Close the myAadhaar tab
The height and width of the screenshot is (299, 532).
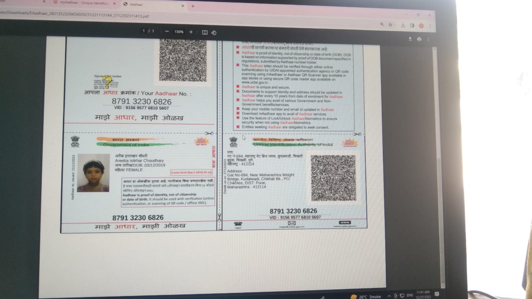tap(114, 3)
